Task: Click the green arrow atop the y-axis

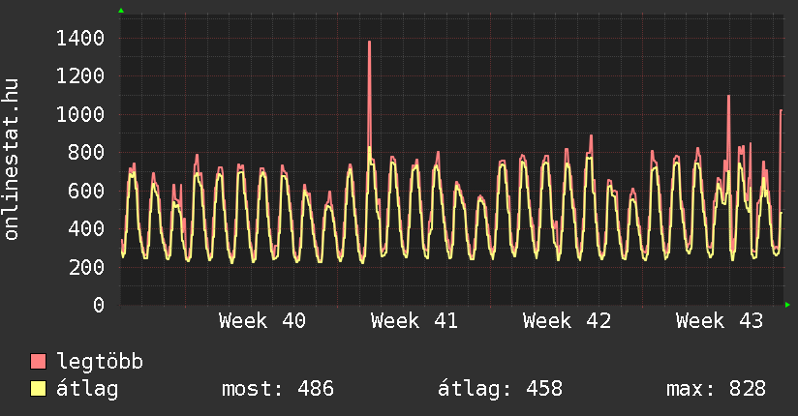Action: (x=121, y=11)
